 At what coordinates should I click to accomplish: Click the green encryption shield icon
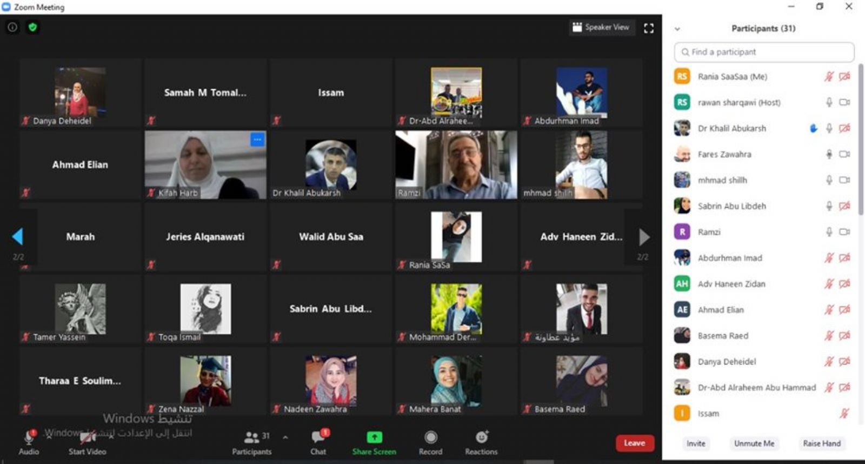pyautogui.click(x=32, y=27)
